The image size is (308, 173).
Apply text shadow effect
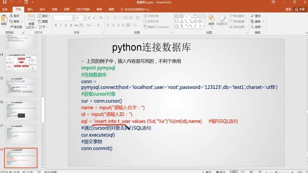point(71,25)
